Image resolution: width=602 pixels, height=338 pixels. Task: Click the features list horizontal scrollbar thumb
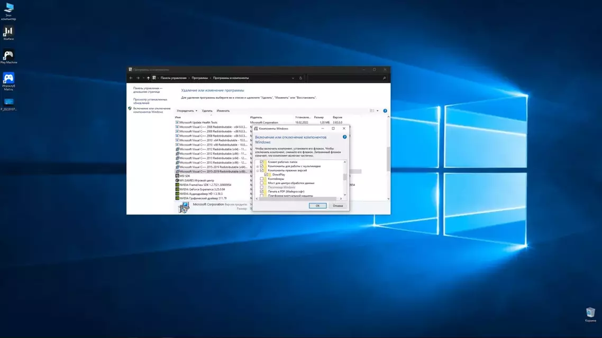coord(297,199)
